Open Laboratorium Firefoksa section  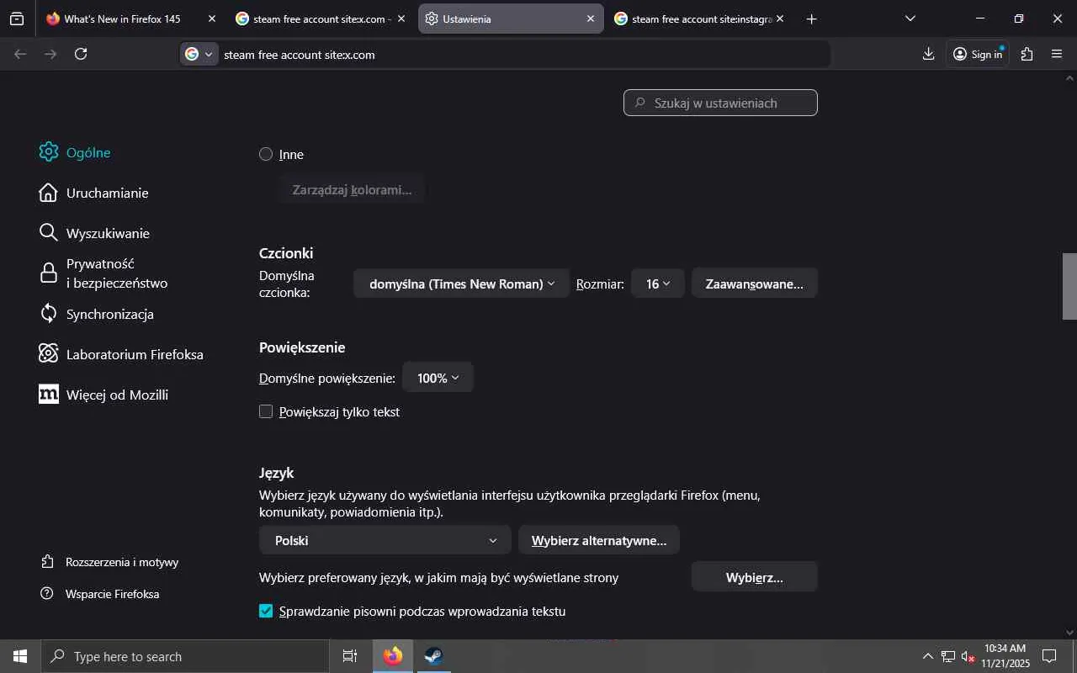(135, 354)
